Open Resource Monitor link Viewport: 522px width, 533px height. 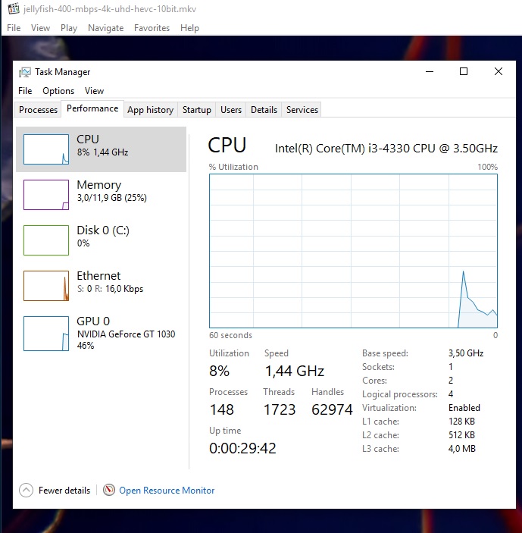[x=167, y=491]
